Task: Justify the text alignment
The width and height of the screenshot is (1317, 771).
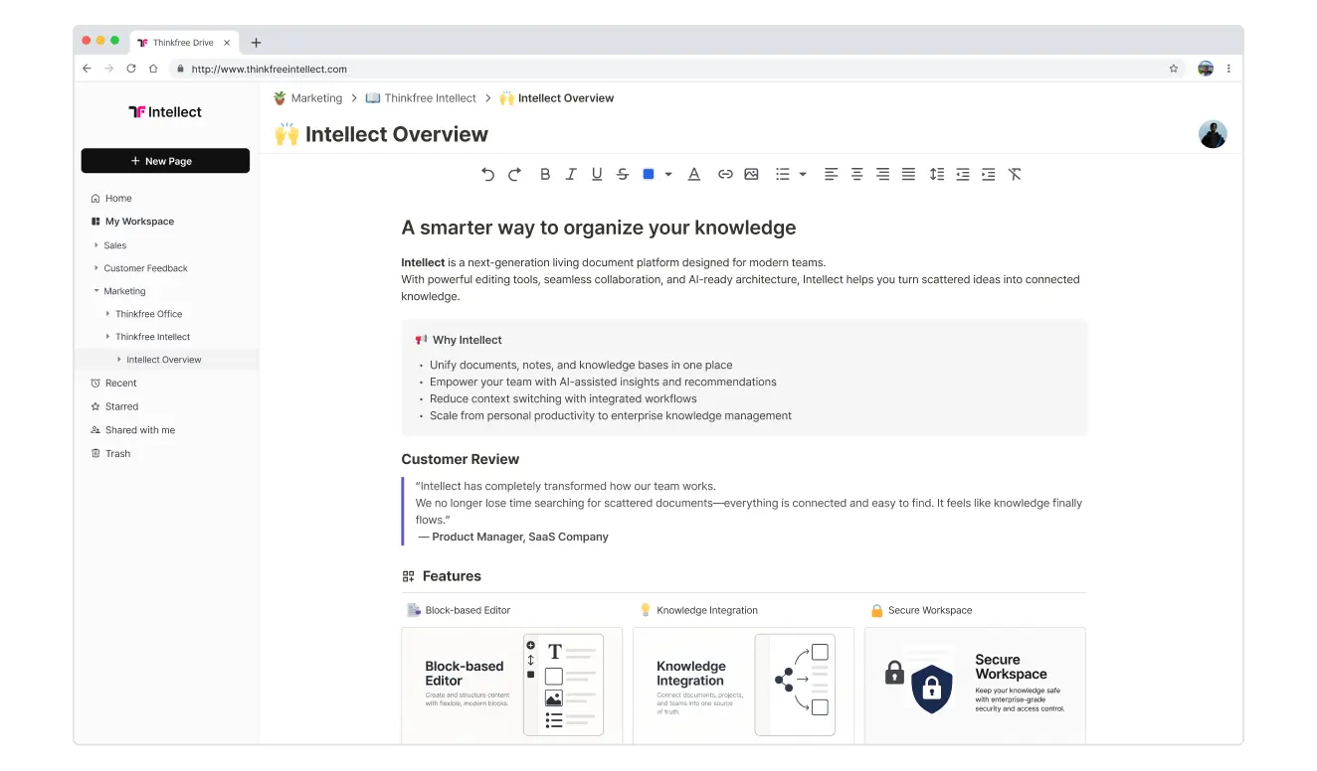Action: click(908, 174)
